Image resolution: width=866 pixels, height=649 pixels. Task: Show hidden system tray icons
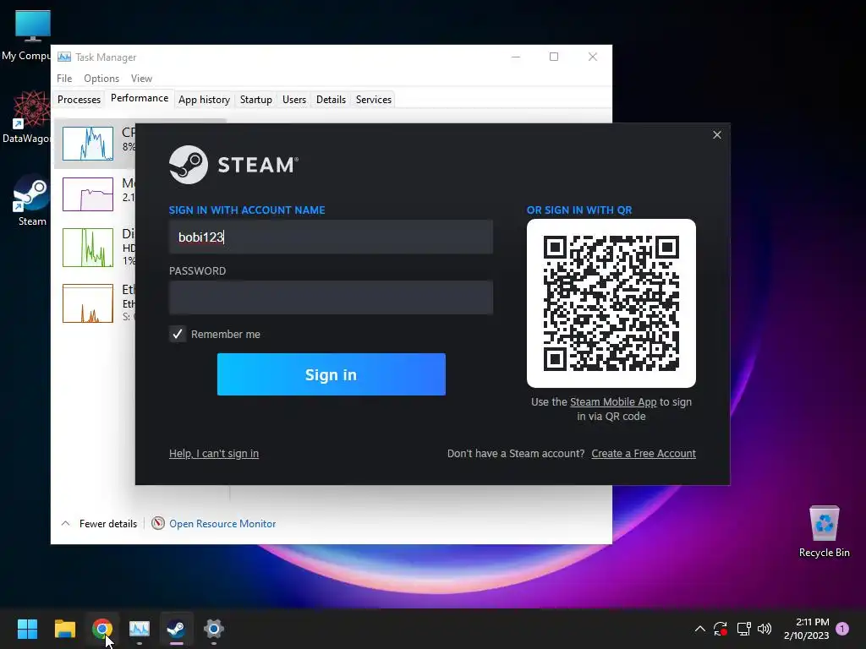pyautogui.click(x=699, y=629)
